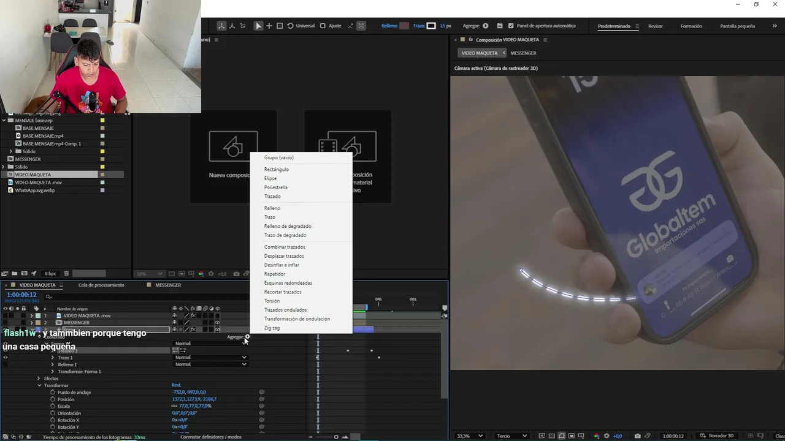Click the first 3D axis mode icon
This screenshot has height=441, width=785.
coord(222,26)
